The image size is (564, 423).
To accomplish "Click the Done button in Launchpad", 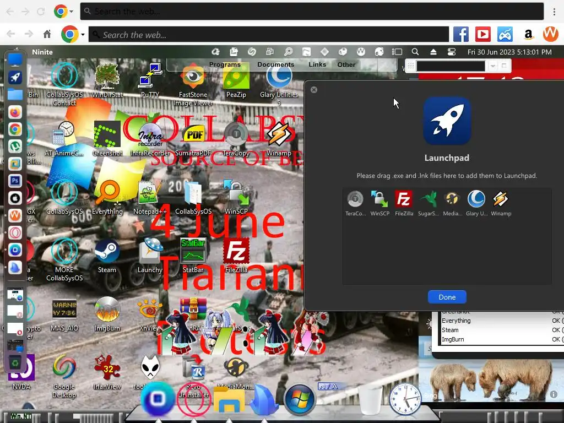I will tap(447, 297).
